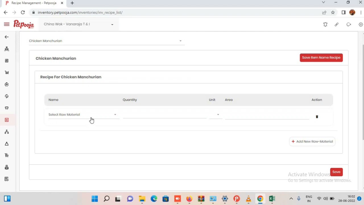Click the Name column header
This screenshot has height=205, width=364.
53,100
